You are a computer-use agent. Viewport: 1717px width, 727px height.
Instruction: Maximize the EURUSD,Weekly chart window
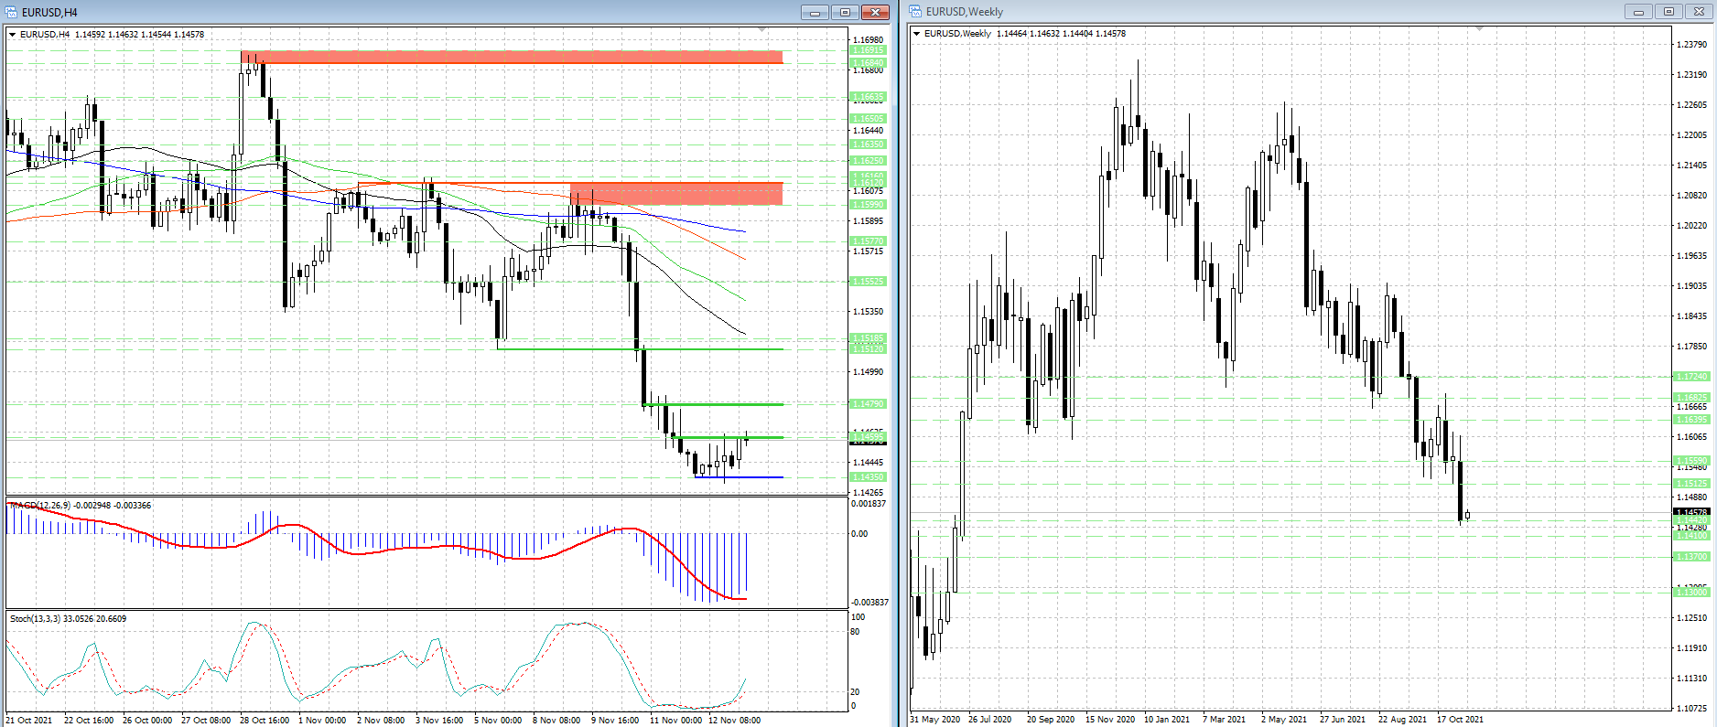[x=1668, y=12]
